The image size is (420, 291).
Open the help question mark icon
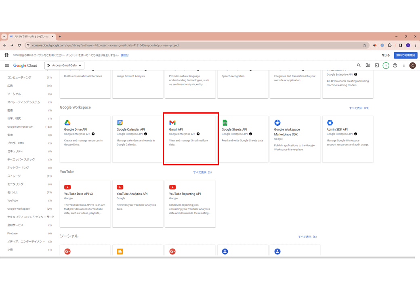click(x=395, y=65)
